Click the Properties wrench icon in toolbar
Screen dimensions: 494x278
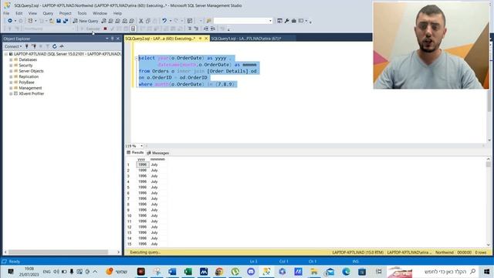coord(286,21)
